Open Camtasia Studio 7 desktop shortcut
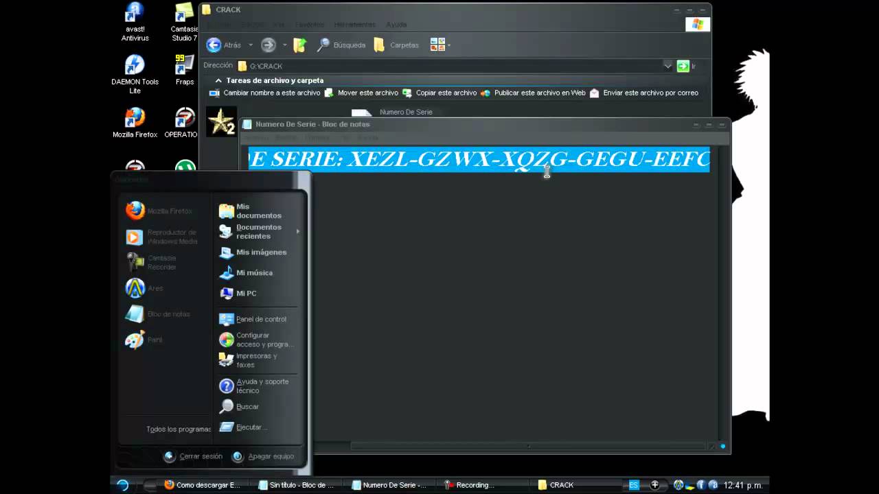Viewport: 879px width, 494px height. (184, 22)
